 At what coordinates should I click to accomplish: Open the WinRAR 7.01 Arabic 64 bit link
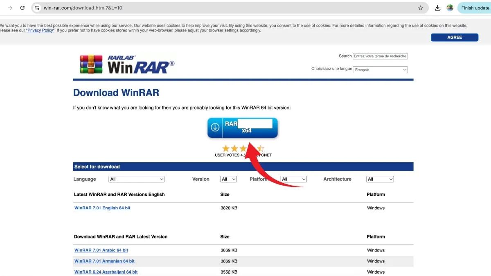(x=101, y=250)
